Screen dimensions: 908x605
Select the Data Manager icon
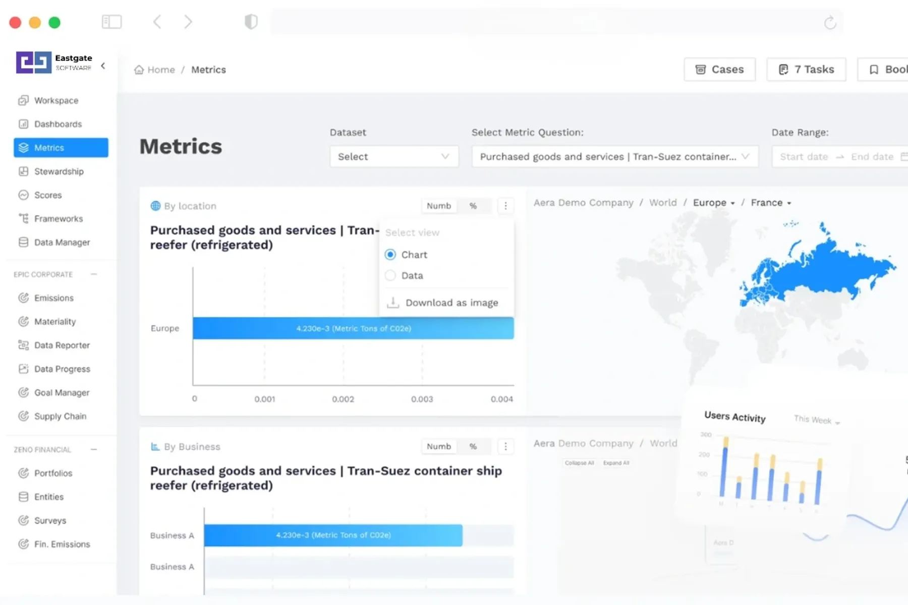pyautogui.click(x=23, y=242)
